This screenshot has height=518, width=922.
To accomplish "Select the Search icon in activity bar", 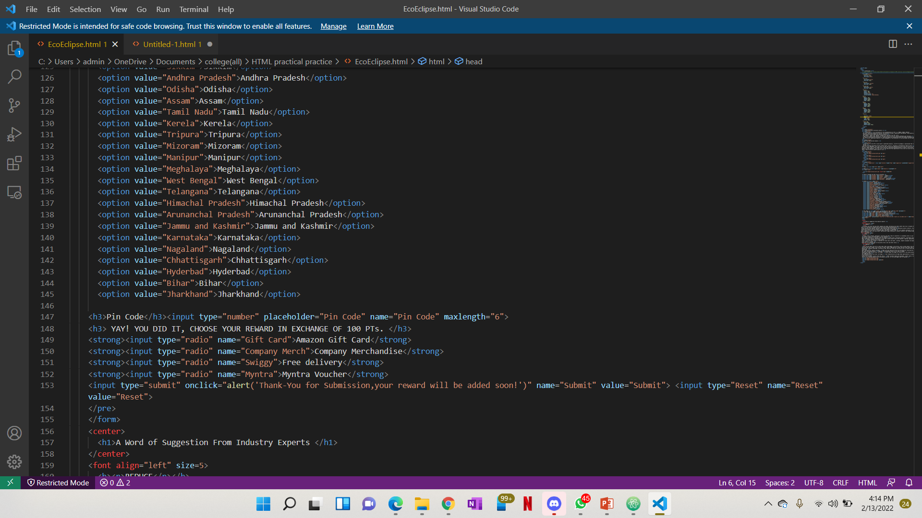I will [x=14, y=77].
